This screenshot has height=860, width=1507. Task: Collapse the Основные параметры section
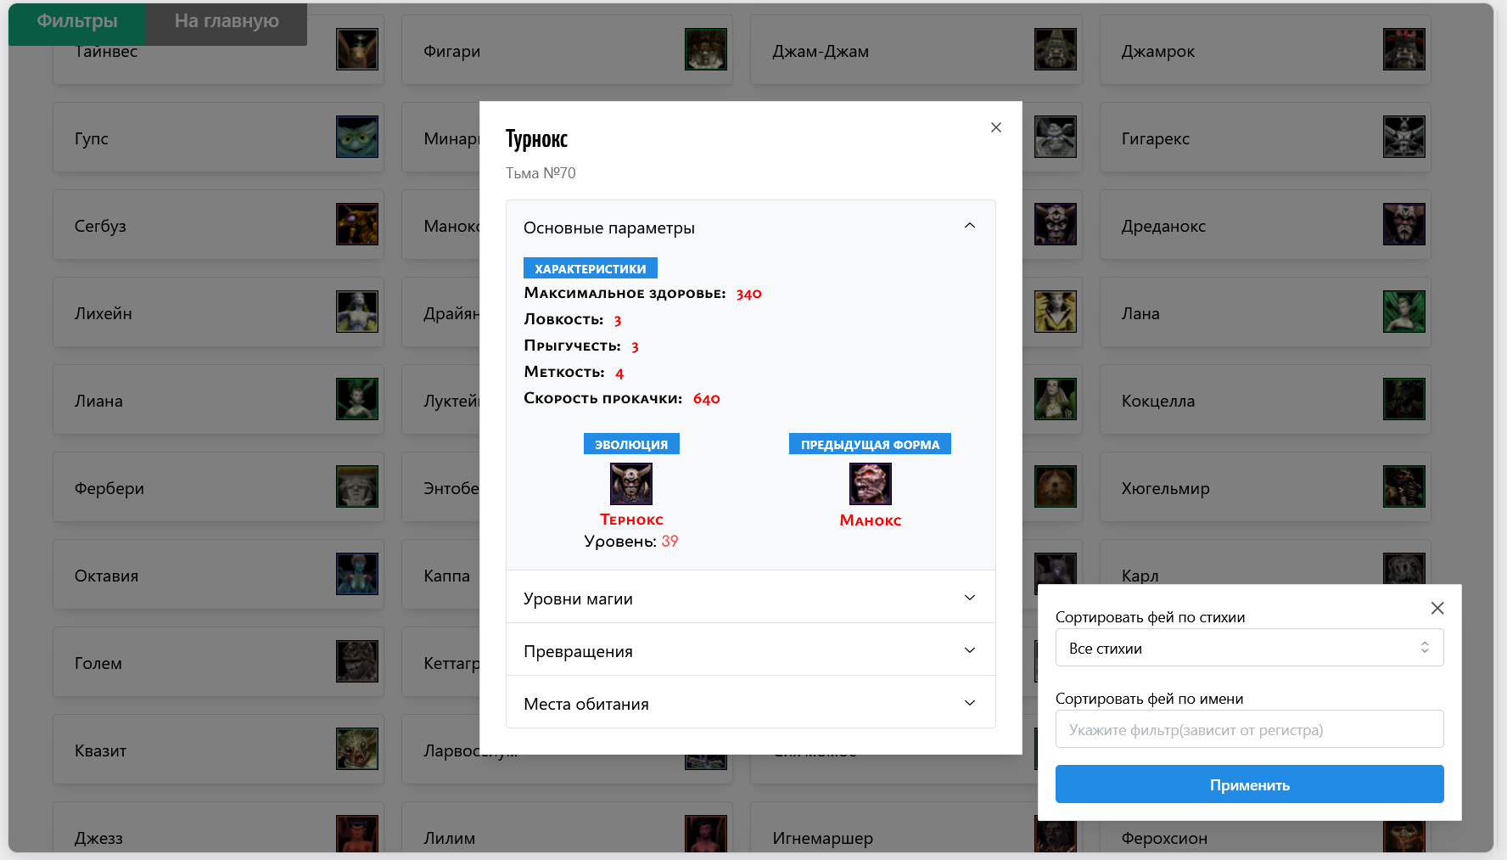click(751, 227)
